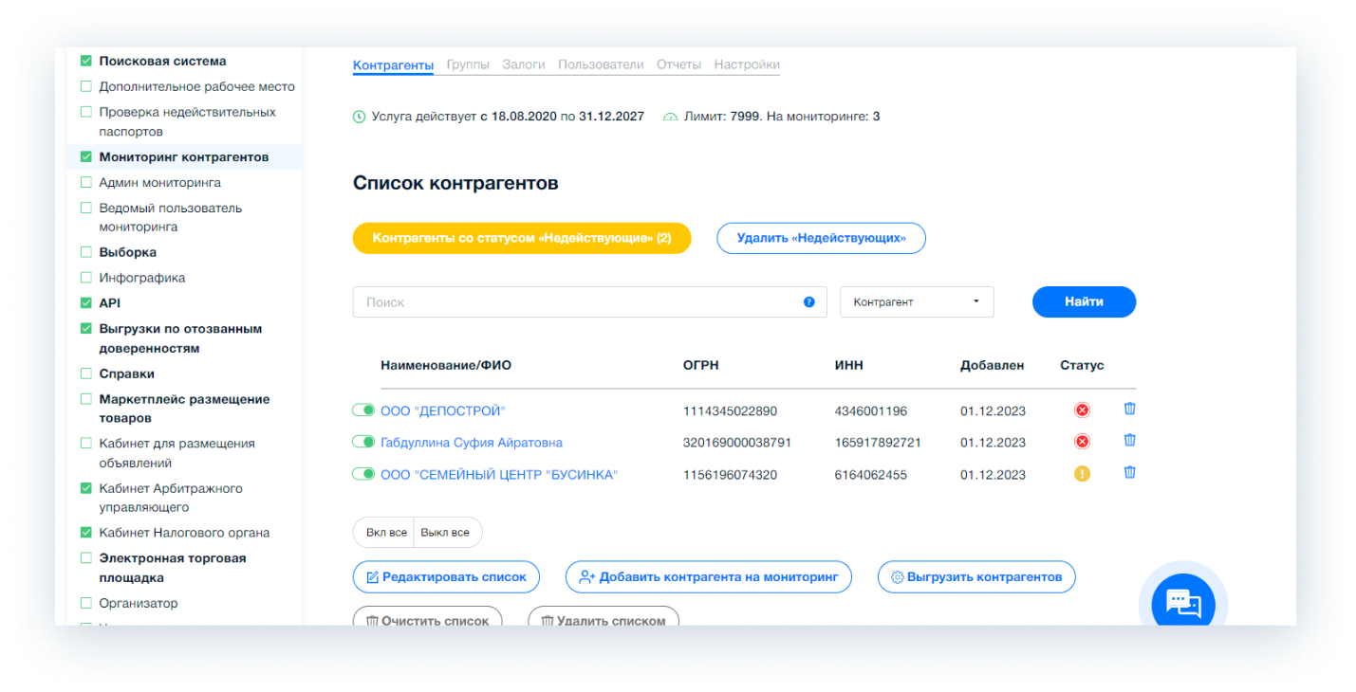Switch to Пользователи tab
The width and height of the screenshot is (1356, 692).
(601, 64)
